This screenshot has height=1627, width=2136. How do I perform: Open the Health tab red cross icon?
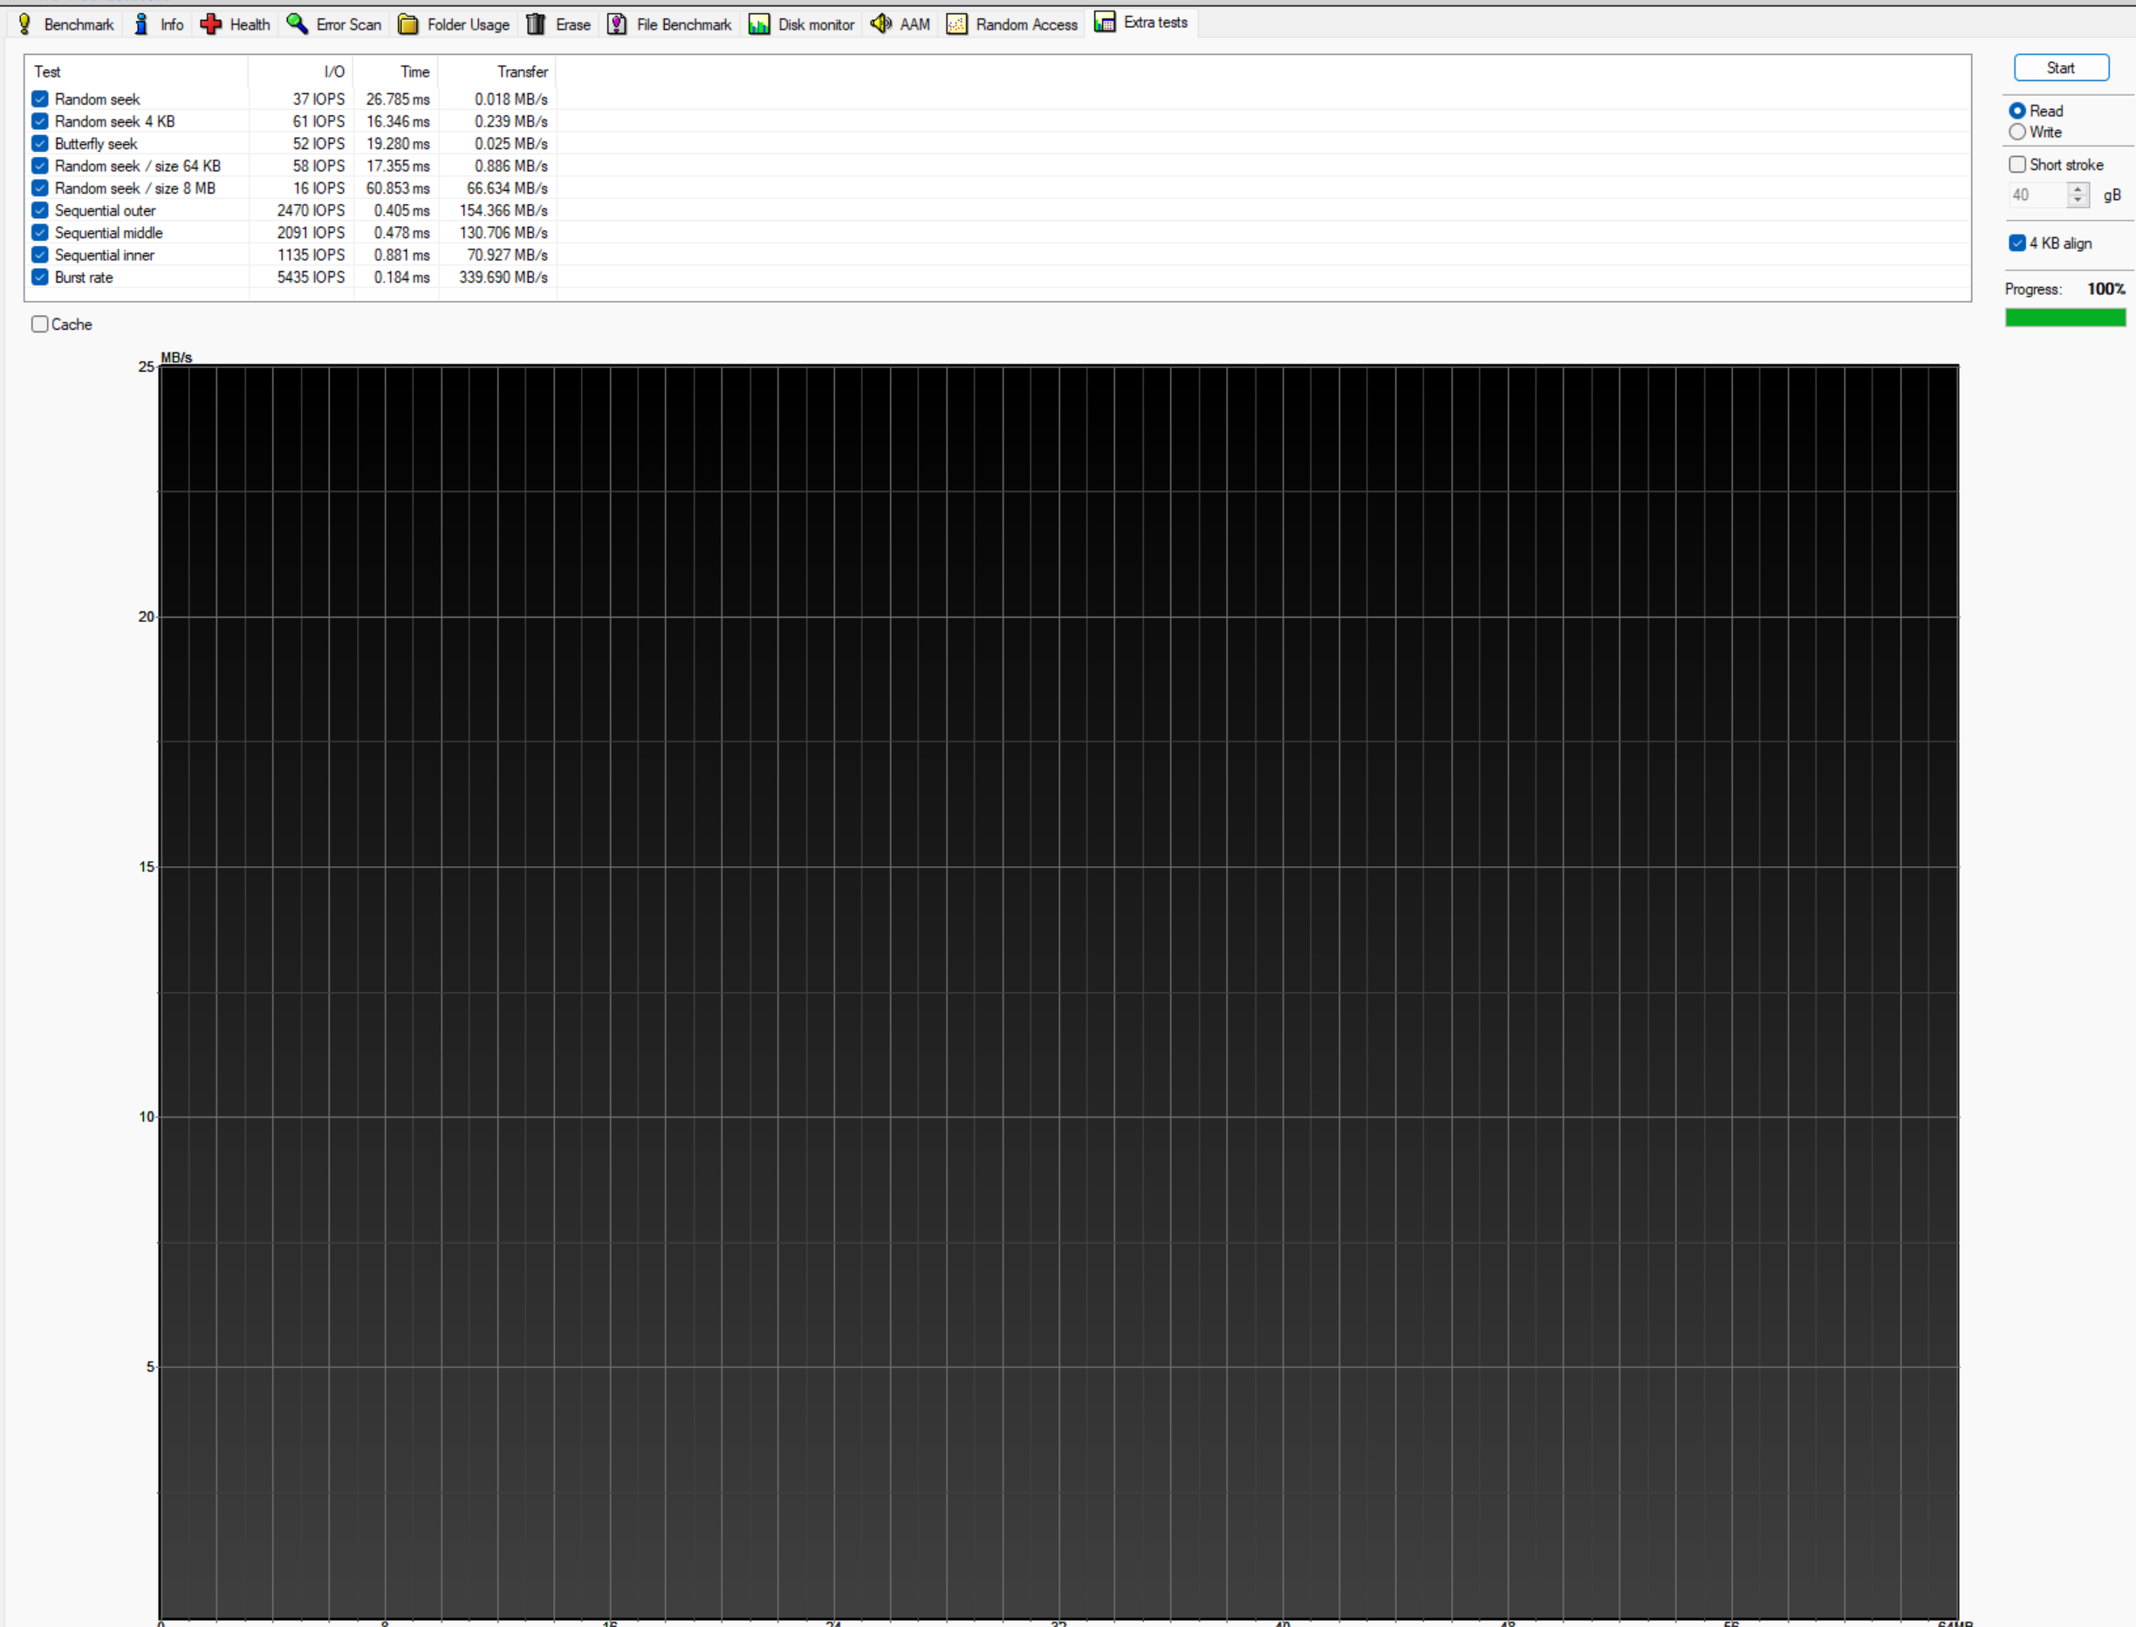click(x=211, y=24)
